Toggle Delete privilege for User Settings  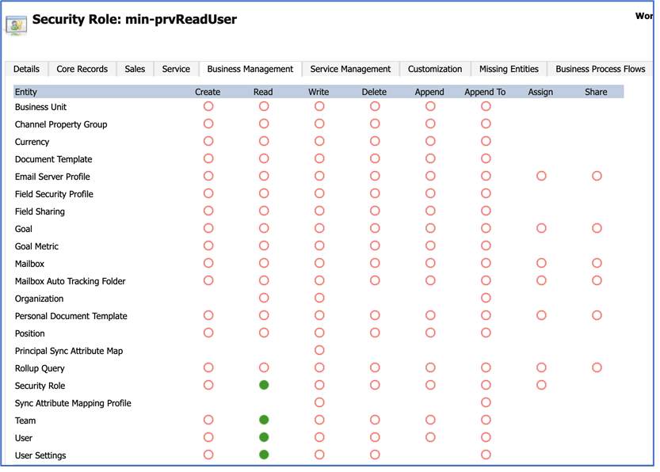pos(375,455)
